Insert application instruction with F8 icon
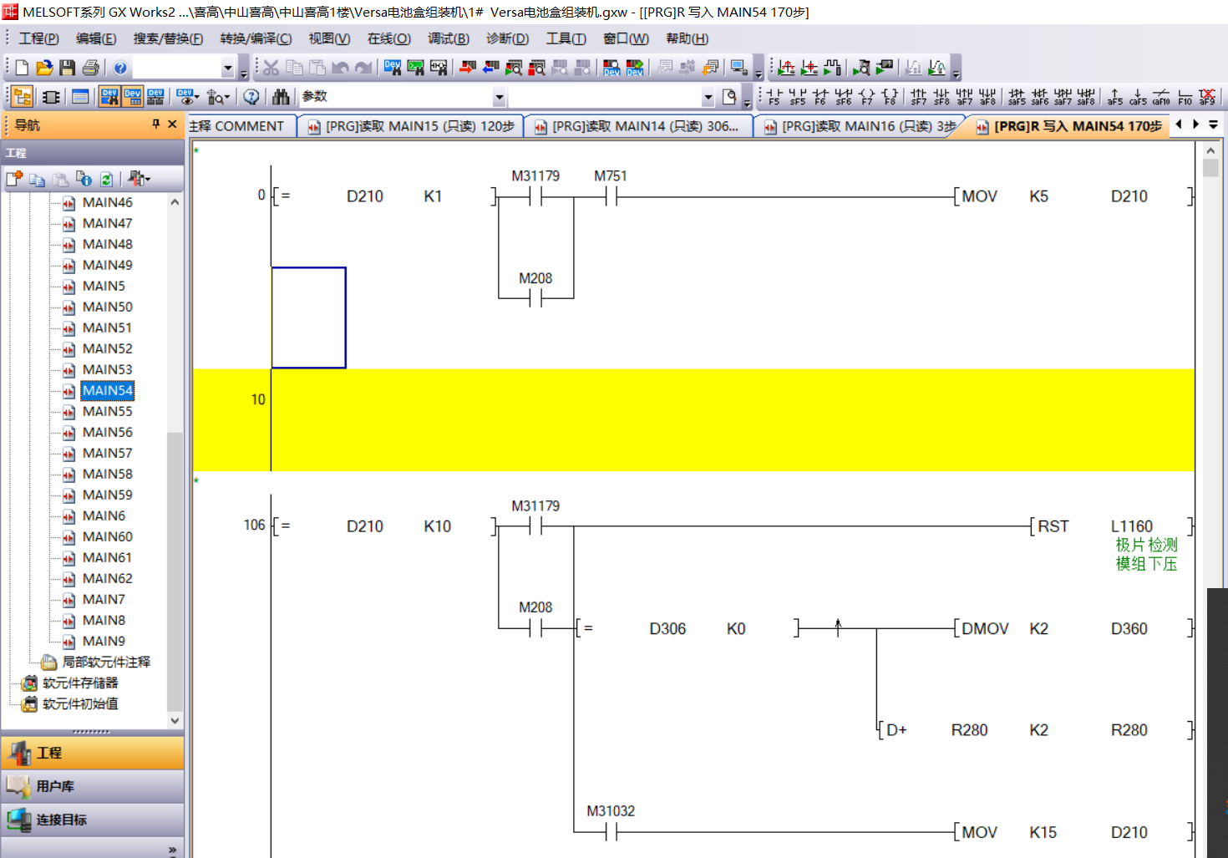This screenshot has width=1228, height=858. pos(890,97)
